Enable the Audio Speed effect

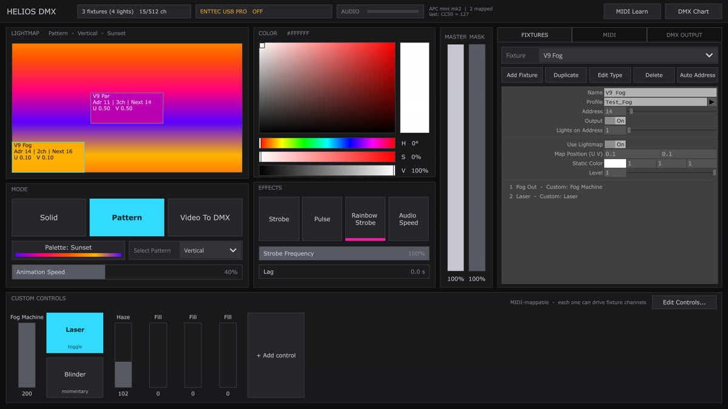408,219
